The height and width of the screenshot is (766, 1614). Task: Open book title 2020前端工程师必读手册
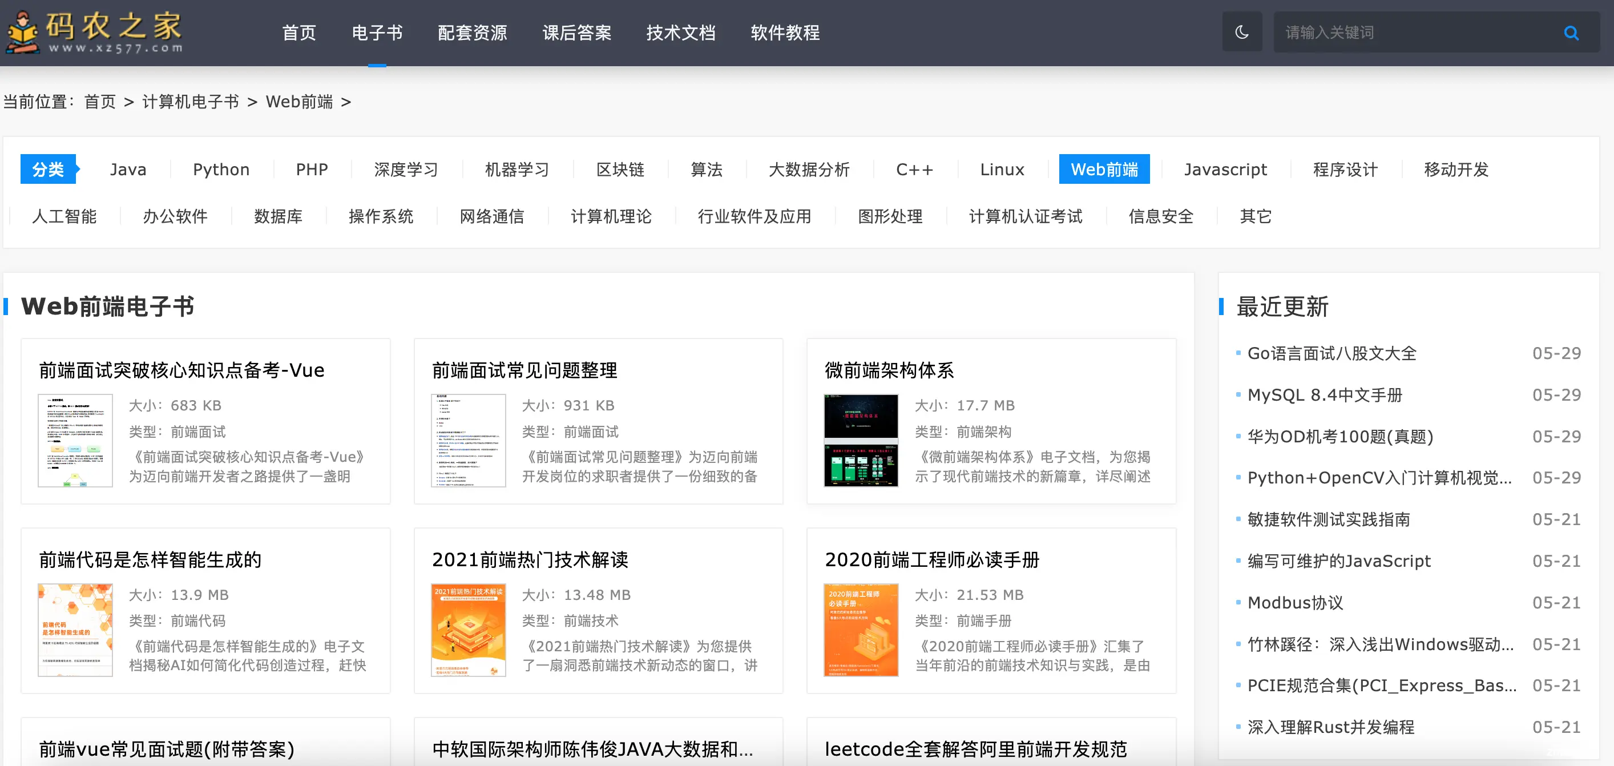pyautogui.click(x=931, y=559)
